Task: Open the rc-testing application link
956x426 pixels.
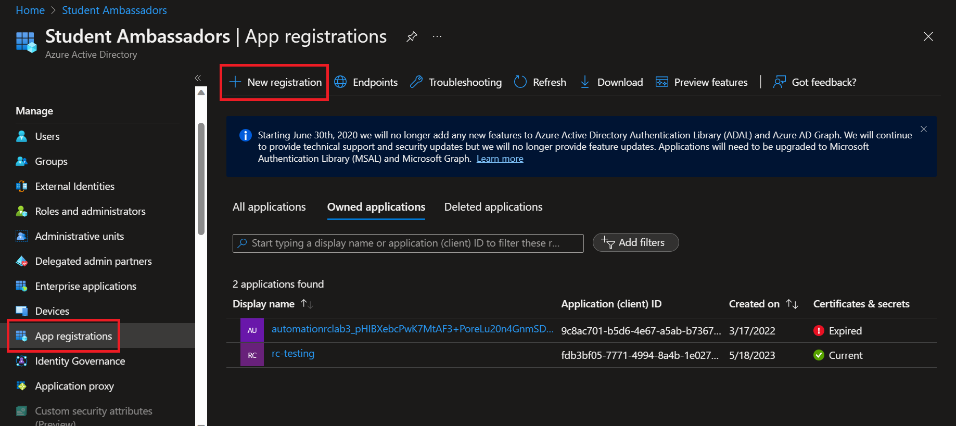Action: click(293, 354)
